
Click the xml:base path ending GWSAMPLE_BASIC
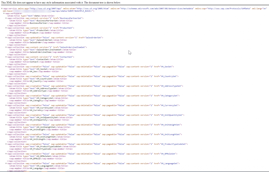(72, 11)
